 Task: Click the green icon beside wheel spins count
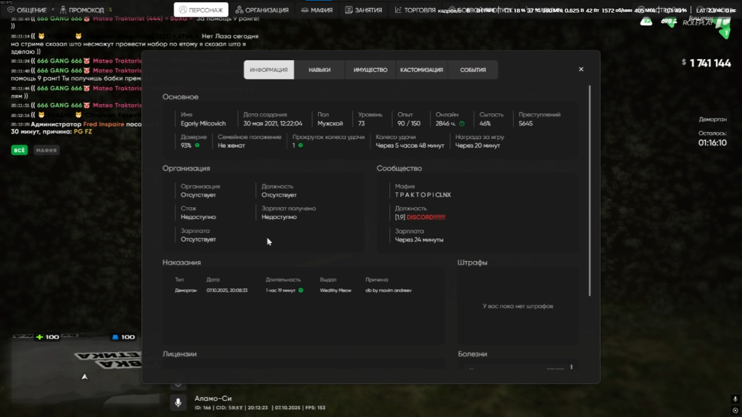coord(300,146)
